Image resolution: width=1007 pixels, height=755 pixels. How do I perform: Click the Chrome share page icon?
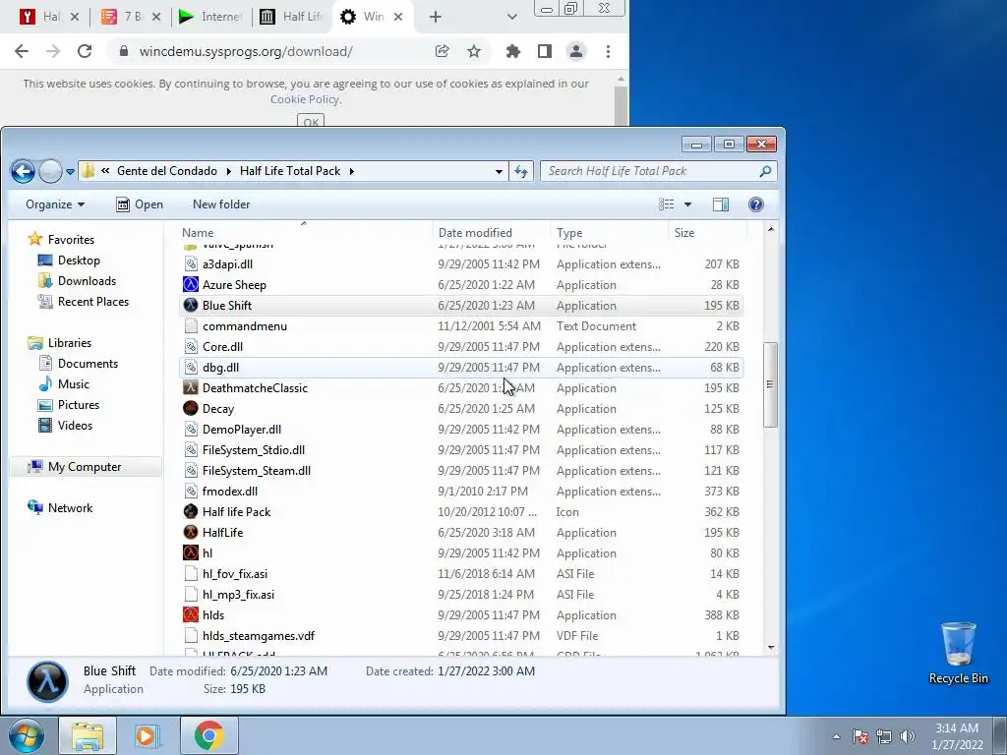(442, 51)
